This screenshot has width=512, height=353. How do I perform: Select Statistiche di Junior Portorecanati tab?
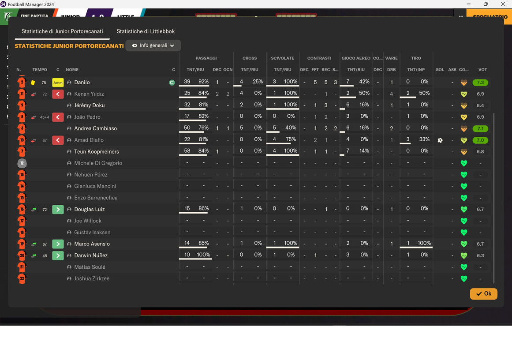pos(62,31)
